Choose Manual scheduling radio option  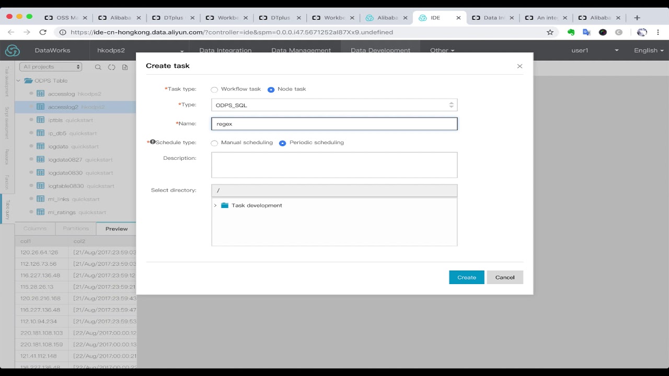tap(214, 143)
